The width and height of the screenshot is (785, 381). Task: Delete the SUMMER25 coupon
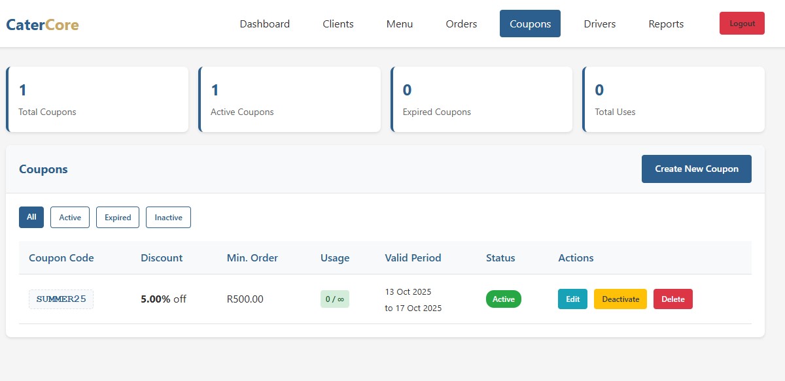(672, 299)
